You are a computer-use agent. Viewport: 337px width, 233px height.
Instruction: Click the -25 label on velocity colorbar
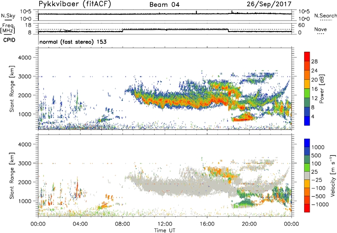(x=317, y=180)
